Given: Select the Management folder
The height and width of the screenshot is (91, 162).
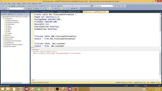Looking at the screenshot, I should pos(10,43).
